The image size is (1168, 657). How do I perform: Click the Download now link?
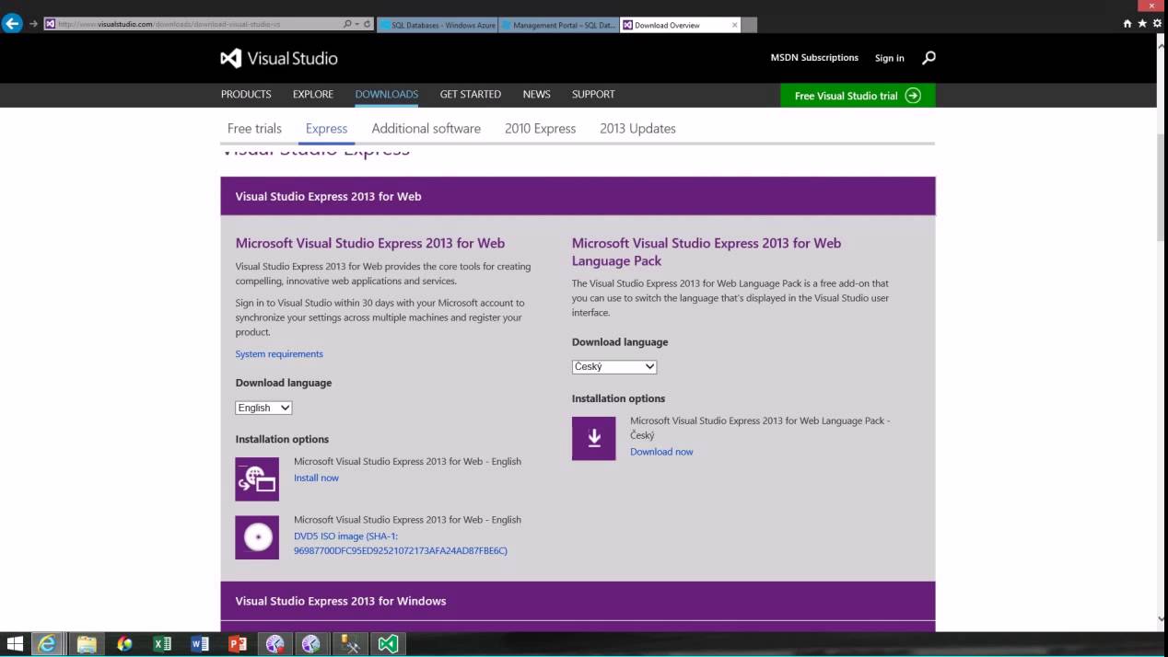point(661,452)
